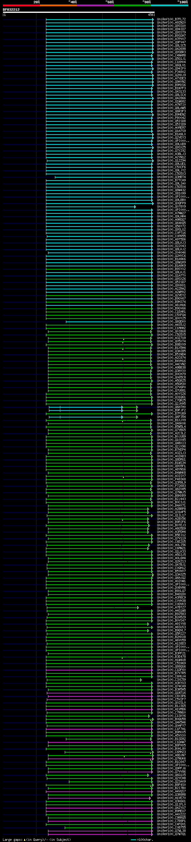Select hit label UniRef100_C9RR05

pos(171,818)
